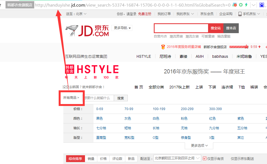Open the 送至：北京 delivery location dropdown

coord(76,14)
